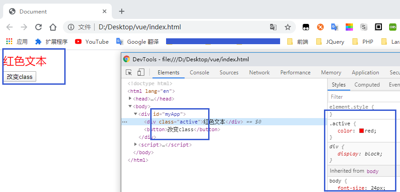This screenshot has width=400, height=192.
Task: Toggle the green CORS extension
Action: [x=393, y=27]
